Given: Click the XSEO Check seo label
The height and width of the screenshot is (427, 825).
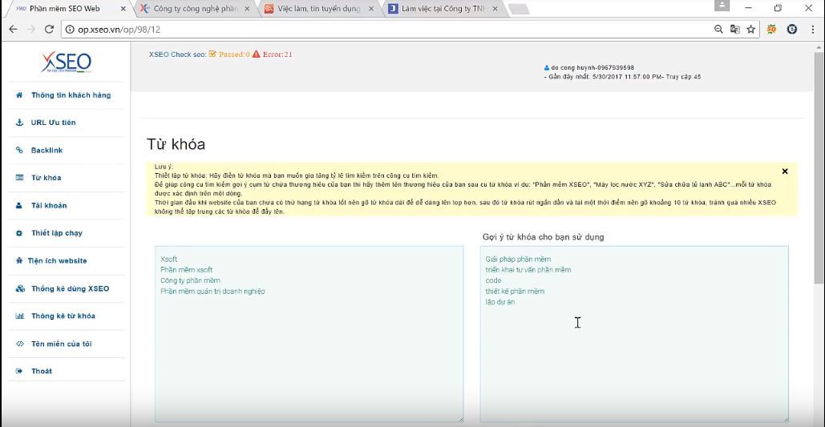Looking at the screenshot, I should [178, 54].
